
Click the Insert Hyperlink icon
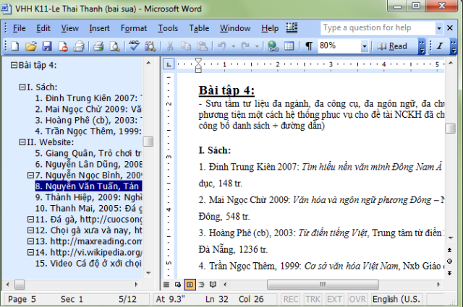(x=273, y=46)
